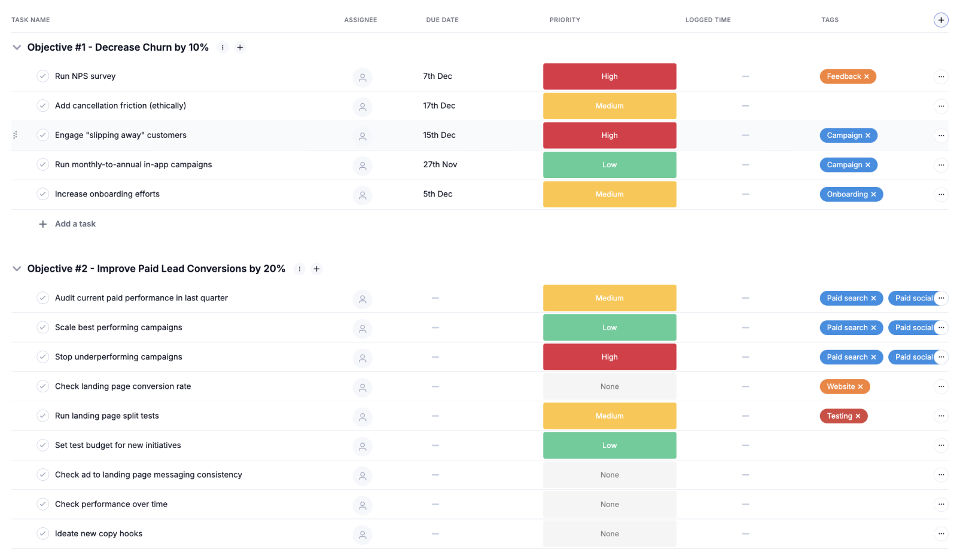The width and height of the screenshot is (963, 553).
Task: Remove the Feedback tag from Run NPS survey
Action: click(x=867, y=76)
